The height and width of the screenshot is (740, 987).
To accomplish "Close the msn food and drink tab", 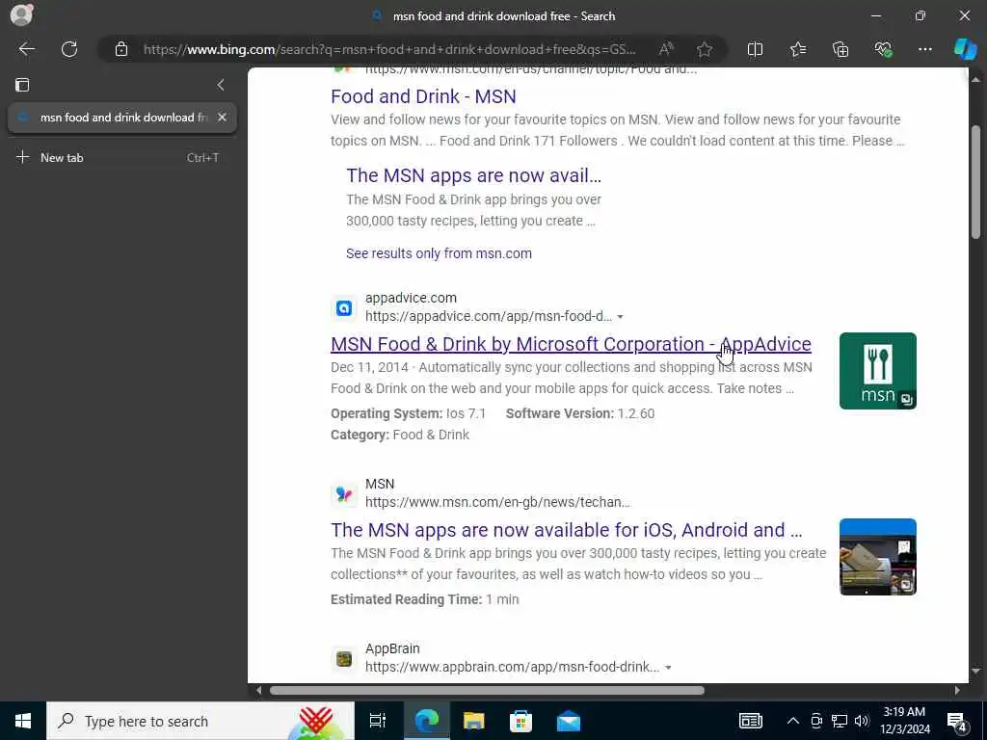I will click(222, 117).
